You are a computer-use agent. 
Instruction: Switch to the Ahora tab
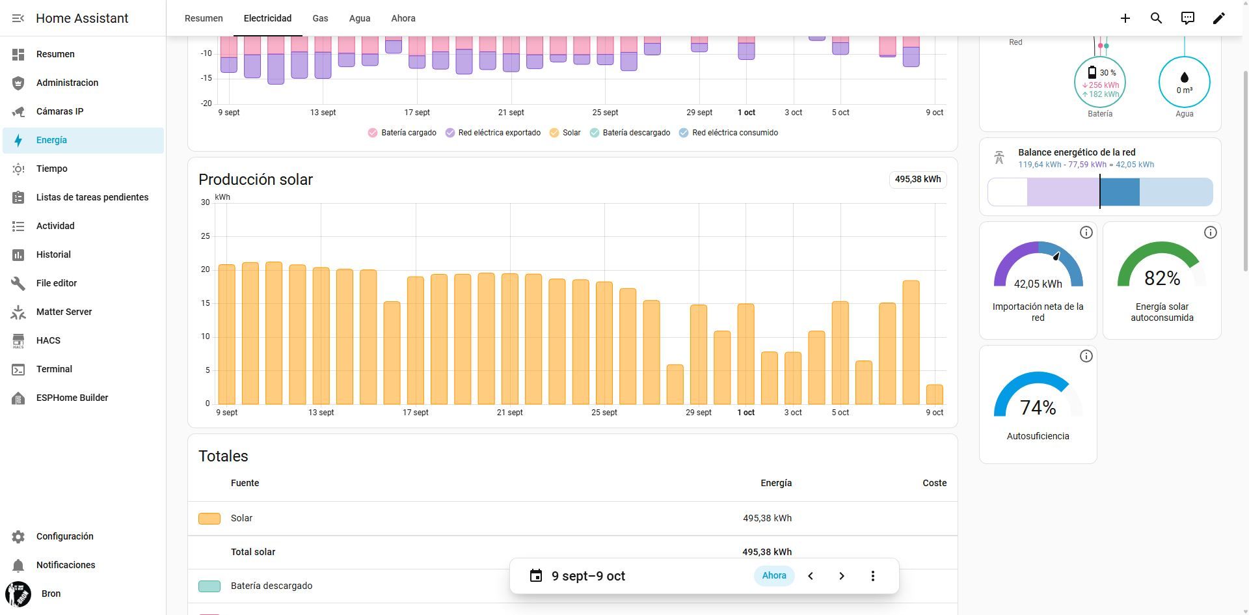pos(403,18)
